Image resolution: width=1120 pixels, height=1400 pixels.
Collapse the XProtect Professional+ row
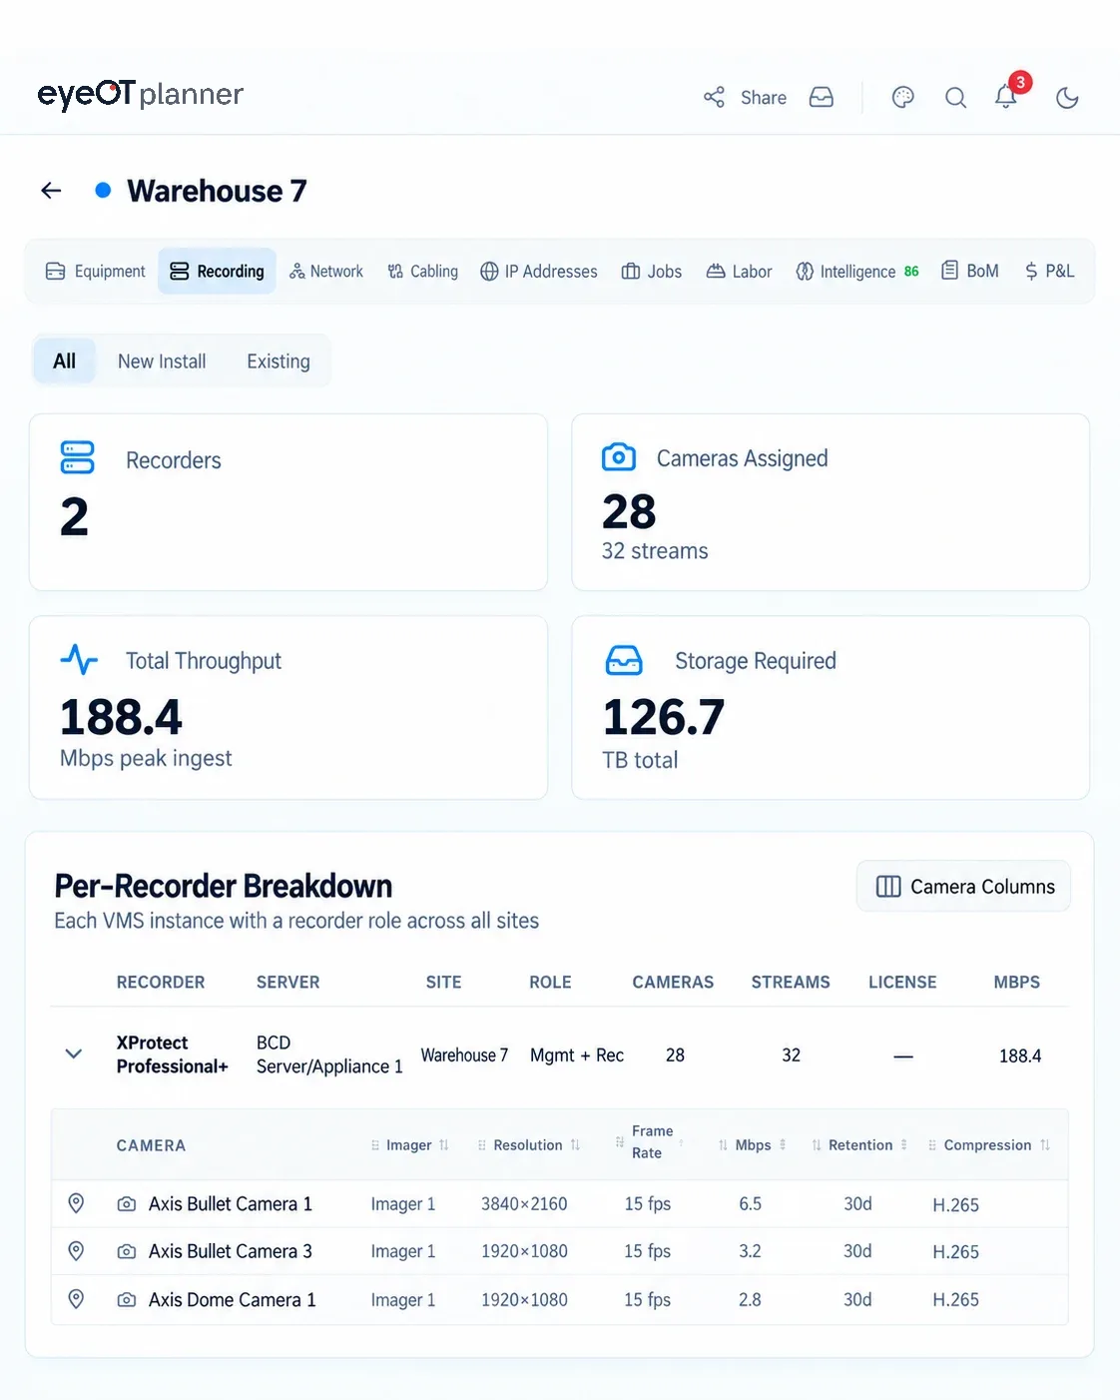pos(73,1054)
